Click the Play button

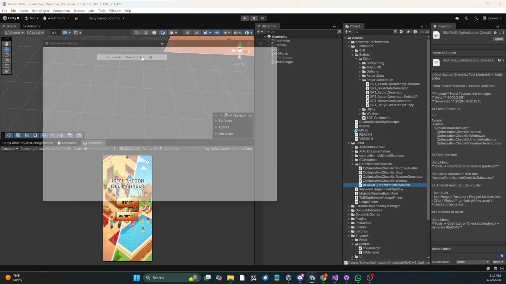[244, 18]
